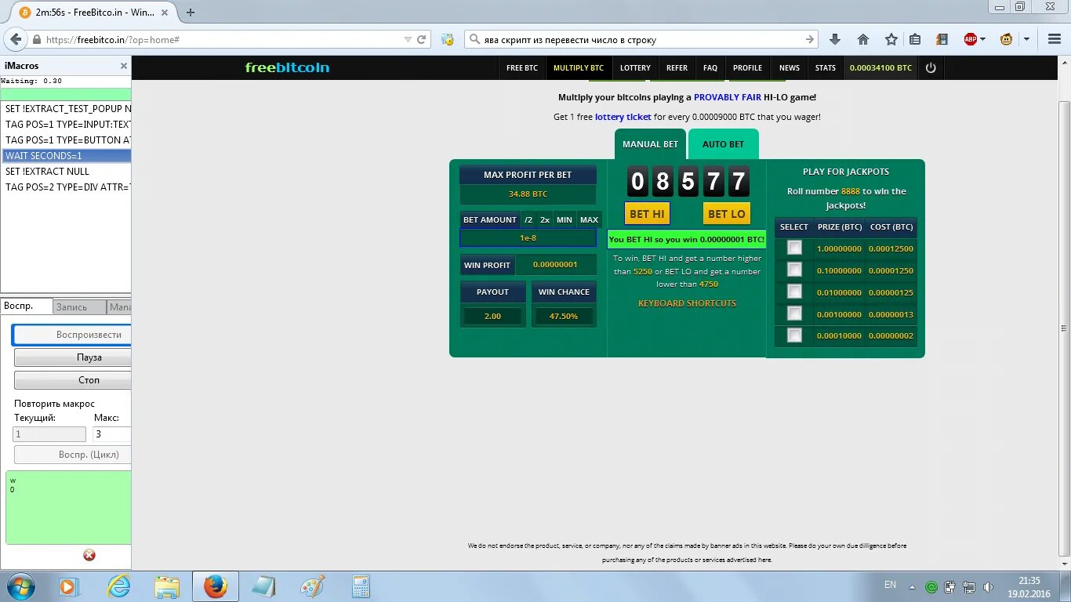This screenshot has width=1071, height=602.
Task: Set bet amount to MAX
Action: click(590, 220)
